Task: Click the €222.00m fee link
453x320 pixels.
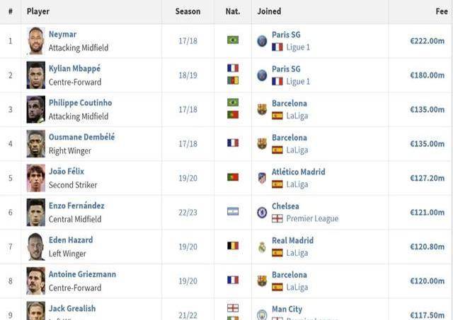Action: [427, 41]
